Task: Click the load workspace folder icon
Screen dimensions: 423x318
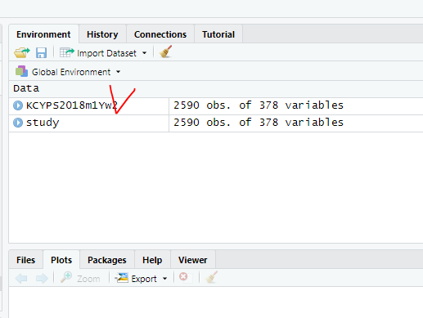Action: pos(22,52)
